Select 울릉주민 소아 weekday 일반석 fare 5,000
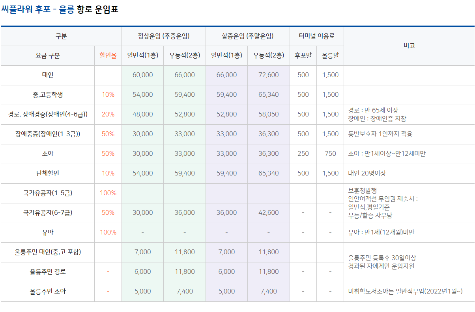Image resolution: width=475 pixels, height=312 pixels. coord(143,292)
